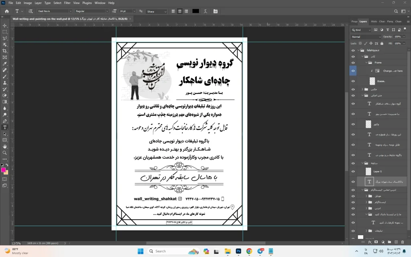Hide the Layer 5 layer
Viewport: 411px width, 257px height.
tap(353, 171)
